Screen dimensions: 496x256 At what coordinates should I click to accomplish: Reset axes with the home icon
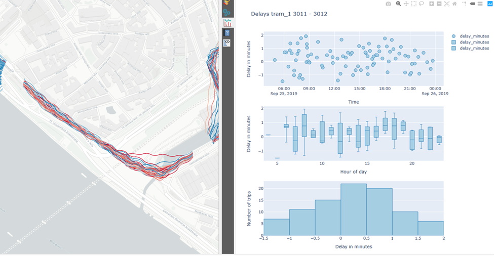coord(454,4)
